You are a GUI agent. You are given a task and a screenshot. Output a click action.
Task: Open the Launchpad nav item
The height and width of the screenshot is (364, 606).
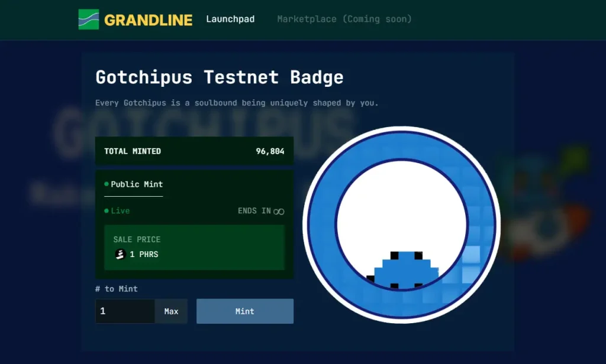point(230,19)
